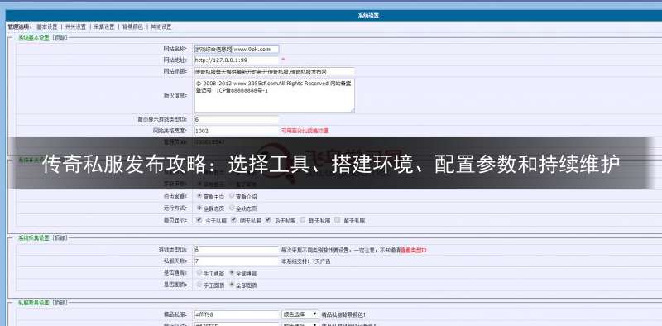The image size is (662, 326).
Task: Select the 查看介绍 radio option
Action: (x=232, y=196)
